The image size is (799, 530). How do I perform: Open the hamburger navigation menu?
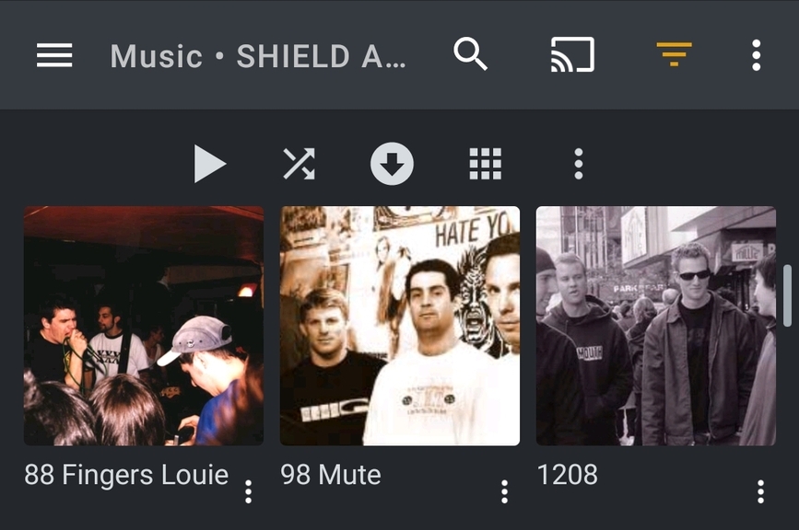(54, 55)
